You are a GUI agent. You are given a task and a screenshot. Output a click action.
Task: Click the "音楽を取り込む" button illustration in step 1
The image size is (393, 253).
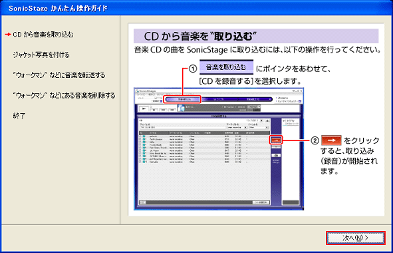tap(226, 67)
